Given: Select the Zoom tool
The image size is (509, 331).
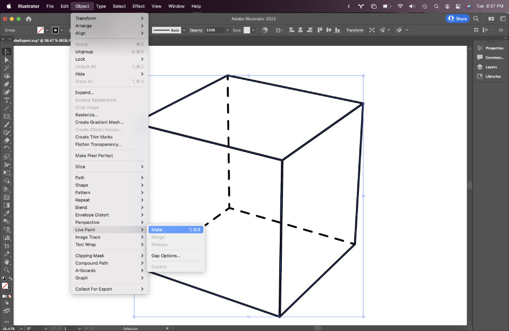Looking at the screenshot, I should (7, 270).
